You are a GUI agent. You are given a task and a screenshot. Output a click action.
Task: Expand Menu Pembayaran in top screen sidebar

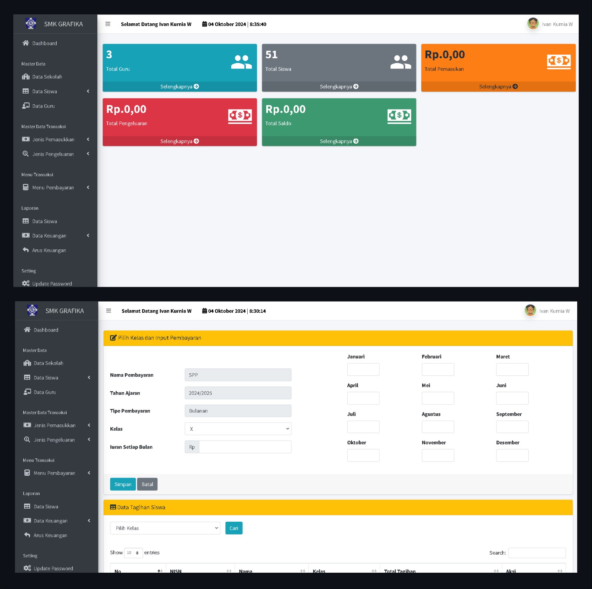point(55,188)
